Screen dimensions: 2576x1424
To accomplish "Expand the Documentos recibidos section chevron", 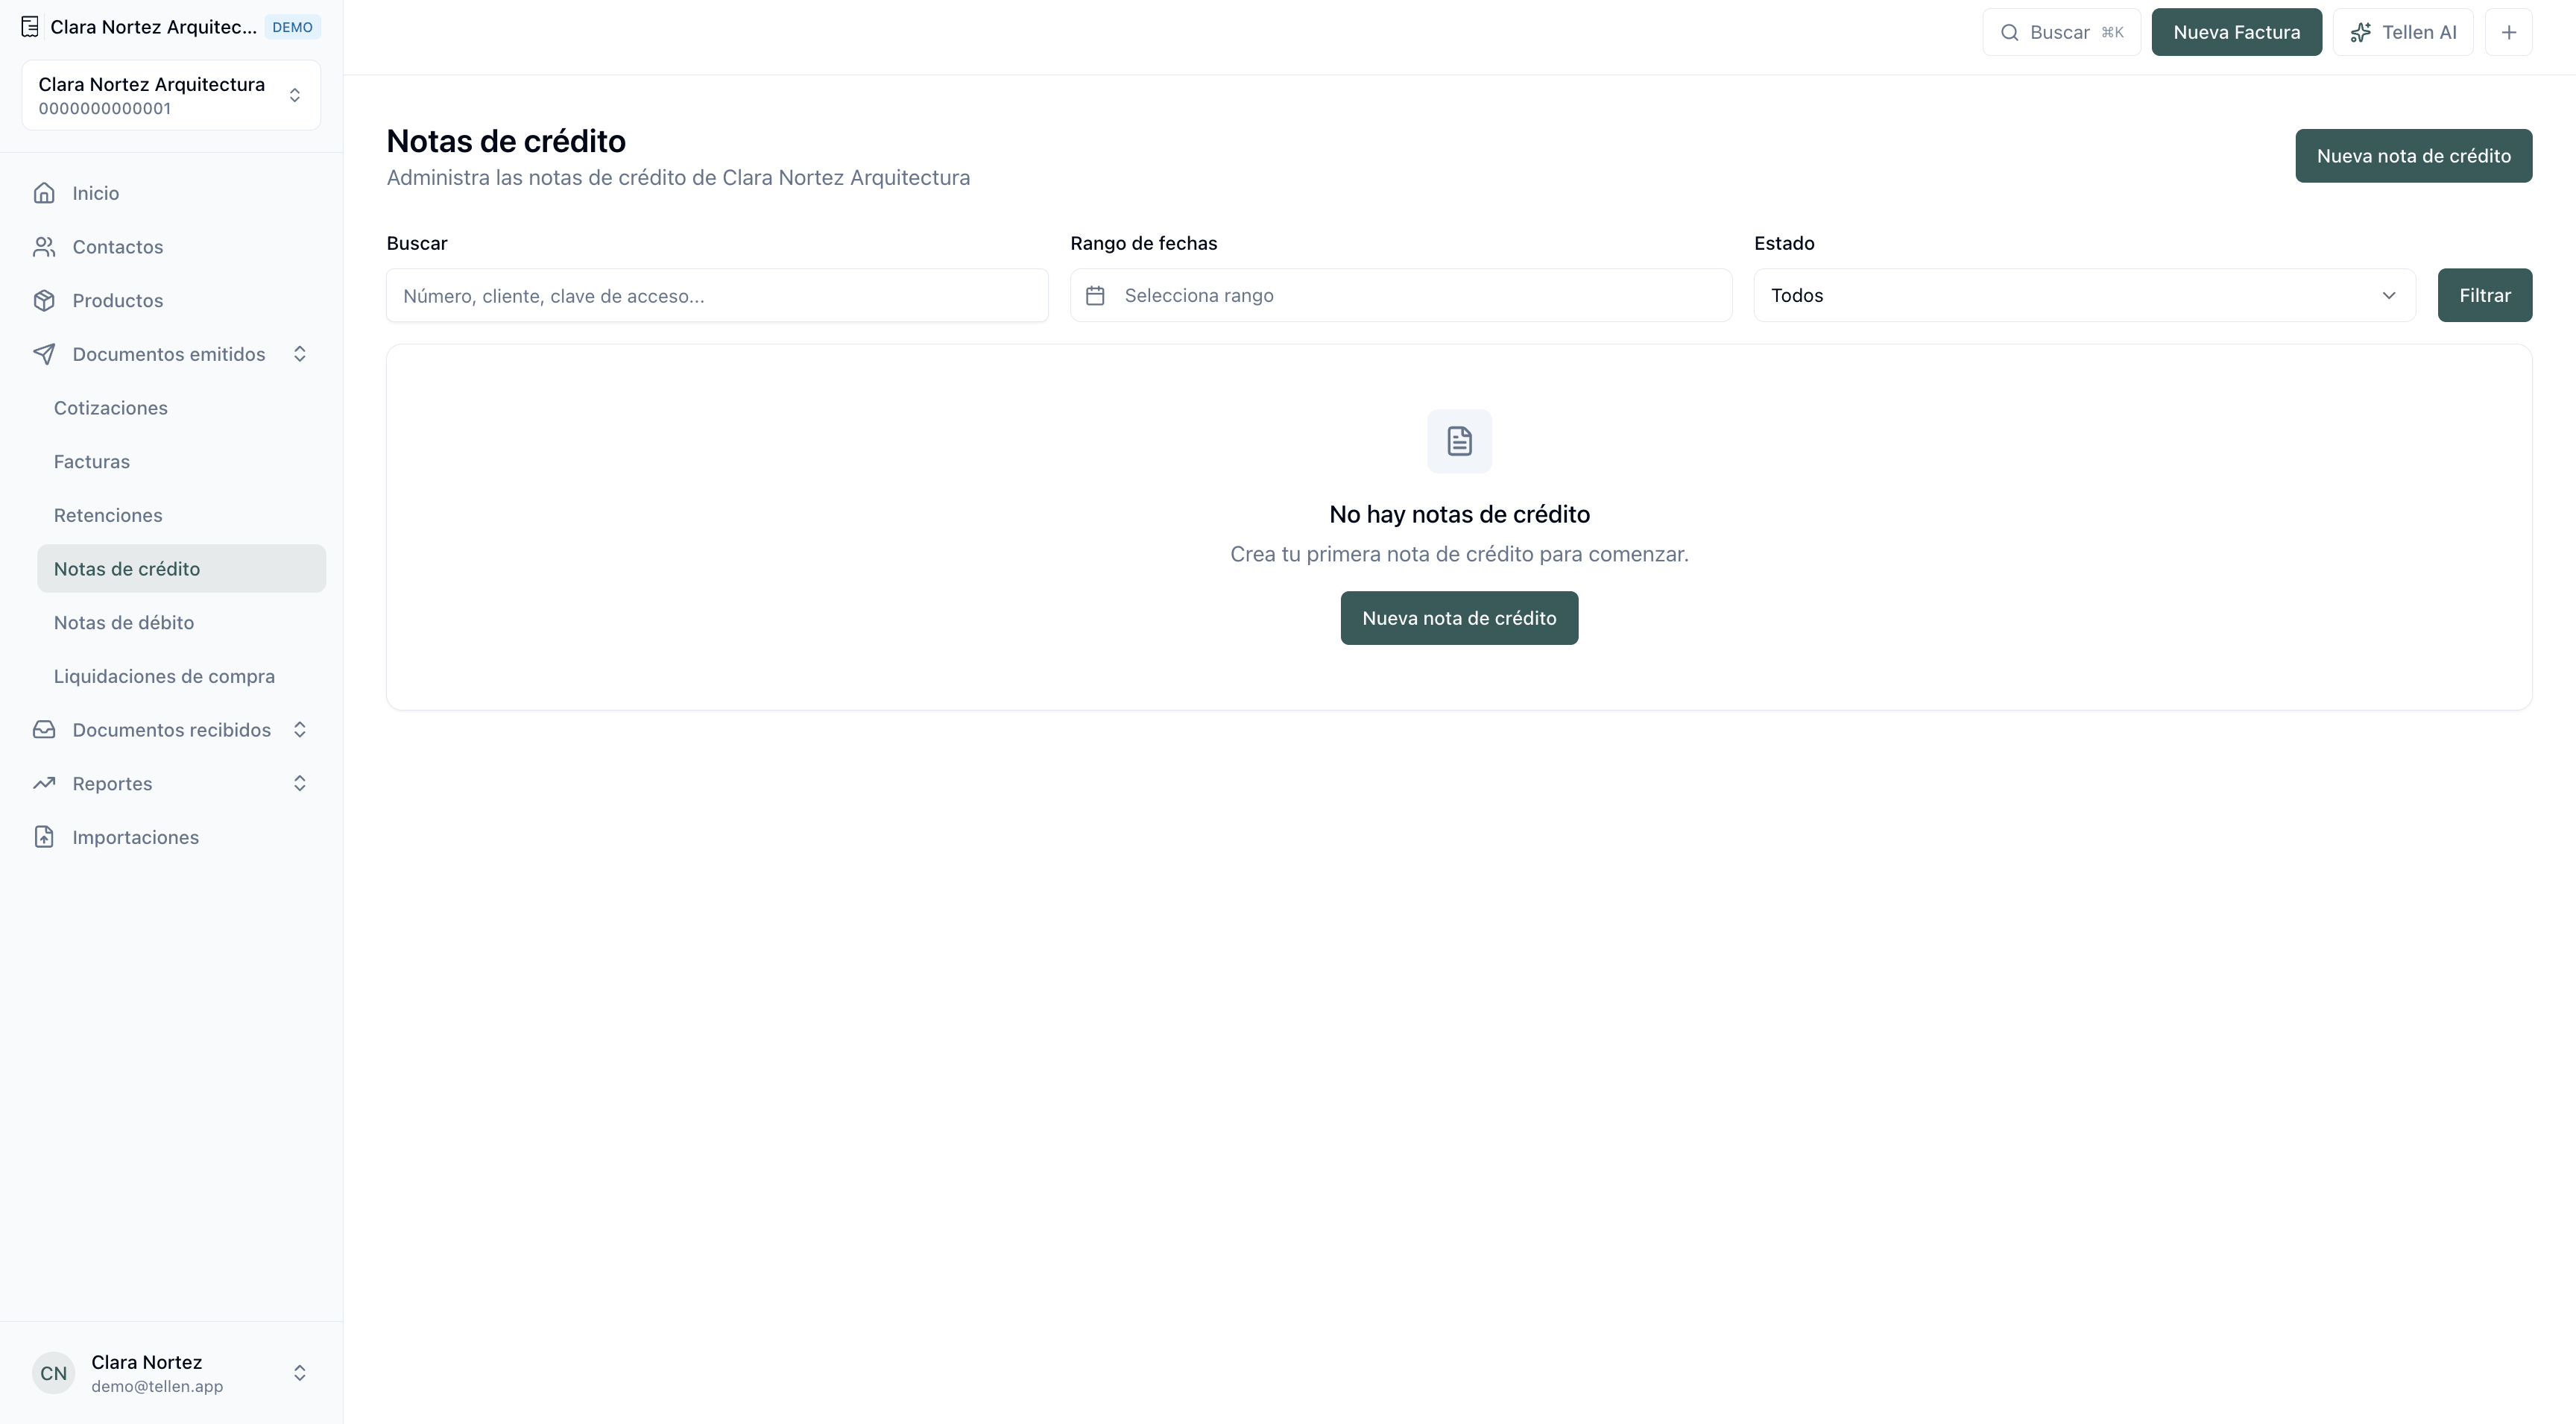I will tap(299, 730).
